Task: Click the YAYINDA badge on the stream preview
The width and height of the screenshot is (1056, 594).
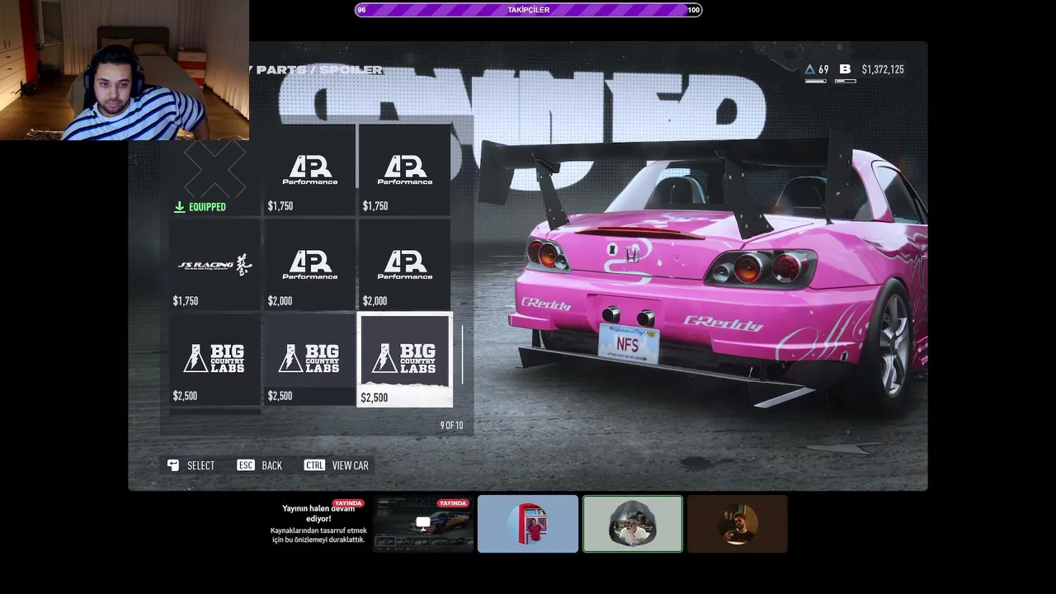Action: (453, 502)
